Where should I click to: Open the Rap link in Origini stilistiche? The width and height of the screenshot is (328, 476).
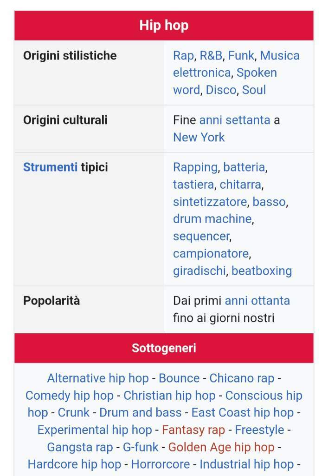point(183,56)
